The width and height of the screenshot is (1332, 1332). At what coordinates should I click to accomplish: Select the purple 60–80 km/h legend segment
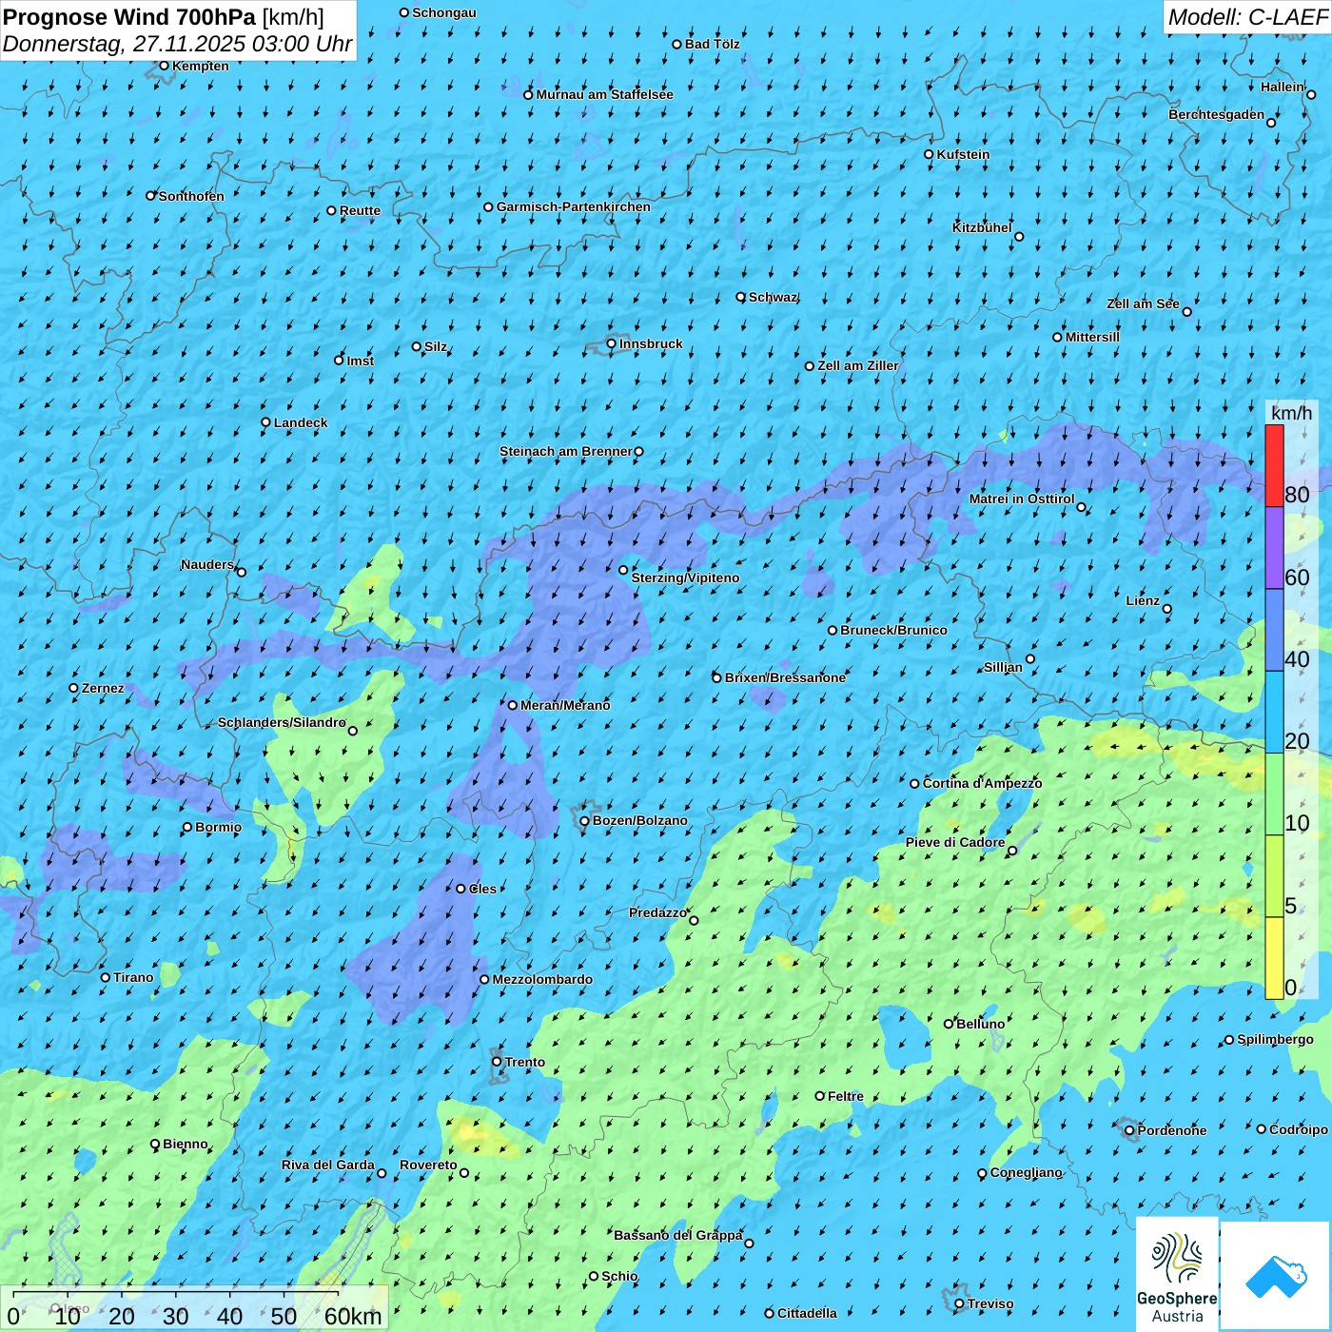click(1274, 548)
